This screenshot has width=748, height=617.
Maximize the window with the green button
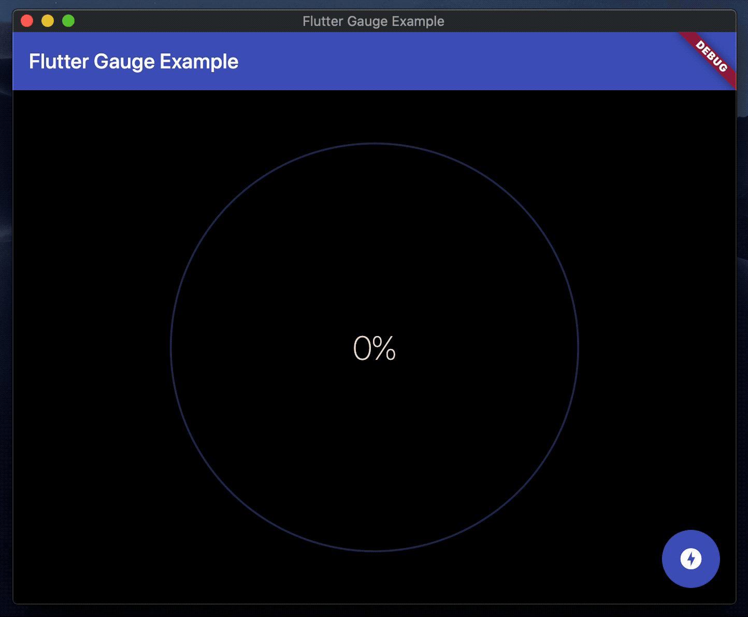68,21
